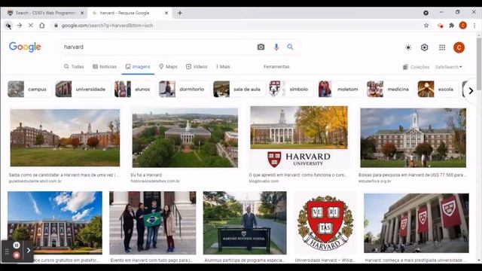Toggle dark theme with the sun icon

click(x=408, y=47)
